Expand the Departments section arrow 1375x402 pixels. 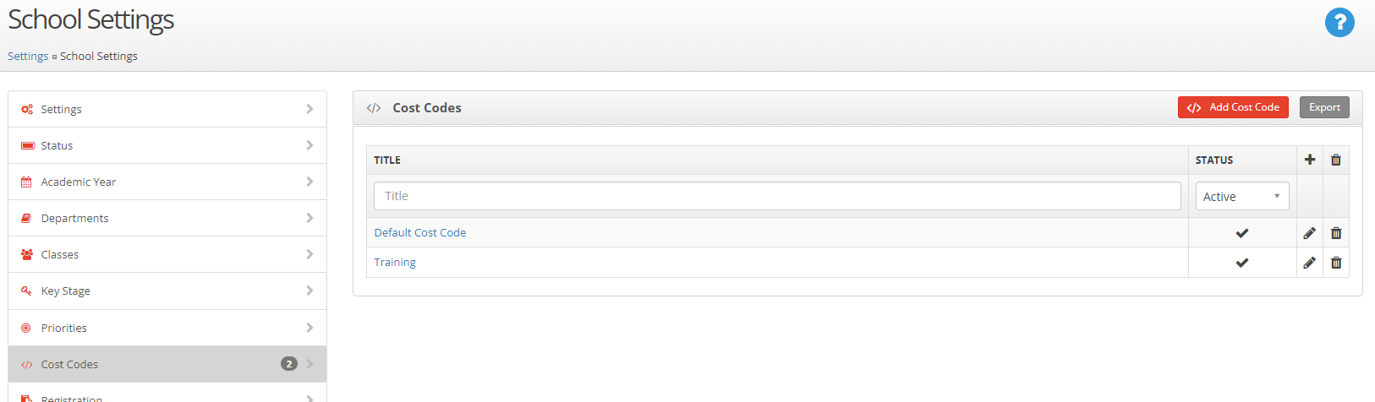click(x=310, y=218)
